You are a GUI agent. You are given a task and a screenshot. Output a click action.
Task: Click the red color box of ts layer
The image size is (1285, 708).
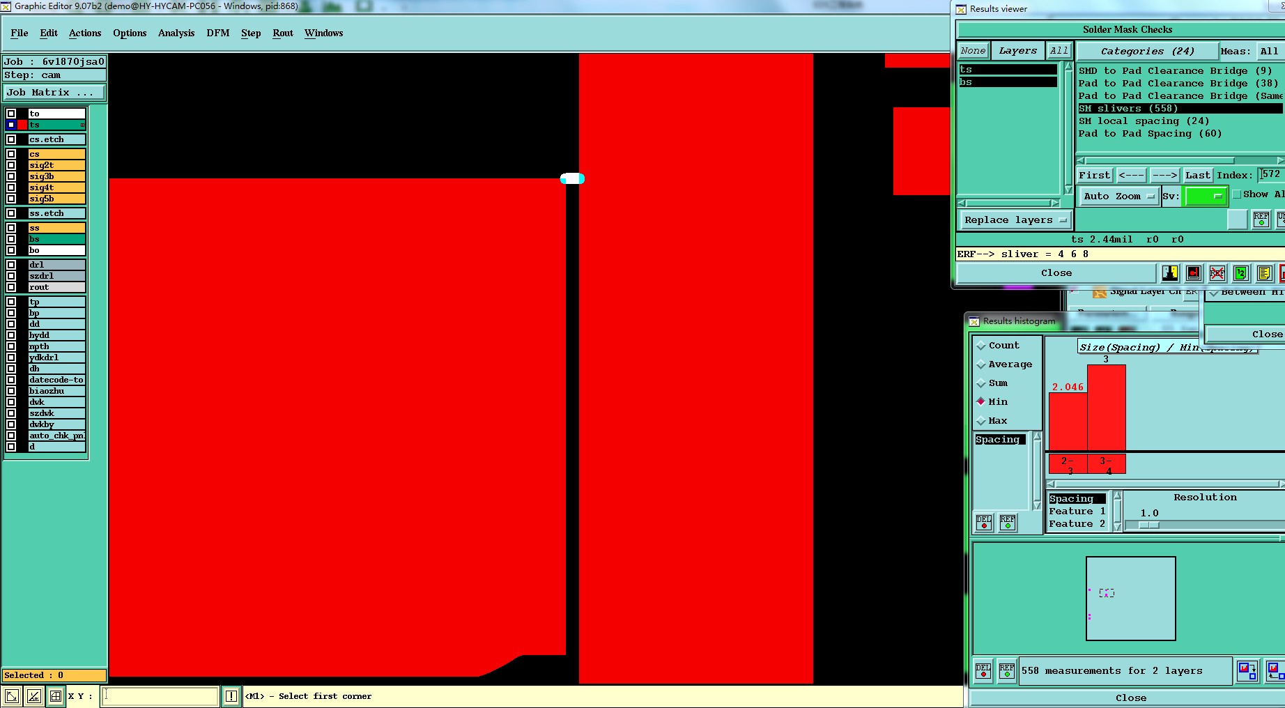point(22,125)
